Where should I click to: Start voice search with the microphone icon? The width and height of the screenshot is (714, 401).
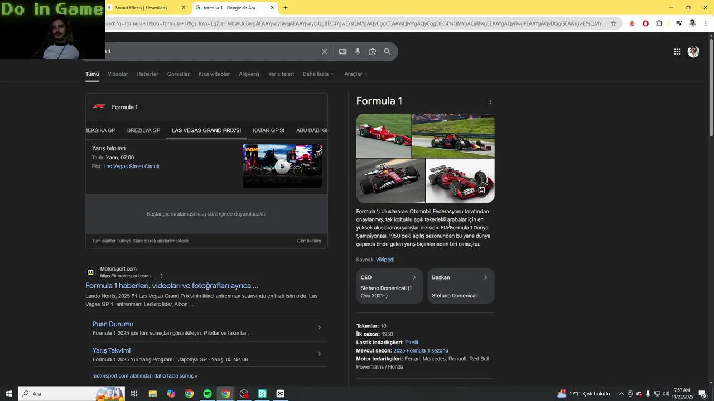(358, 52)
